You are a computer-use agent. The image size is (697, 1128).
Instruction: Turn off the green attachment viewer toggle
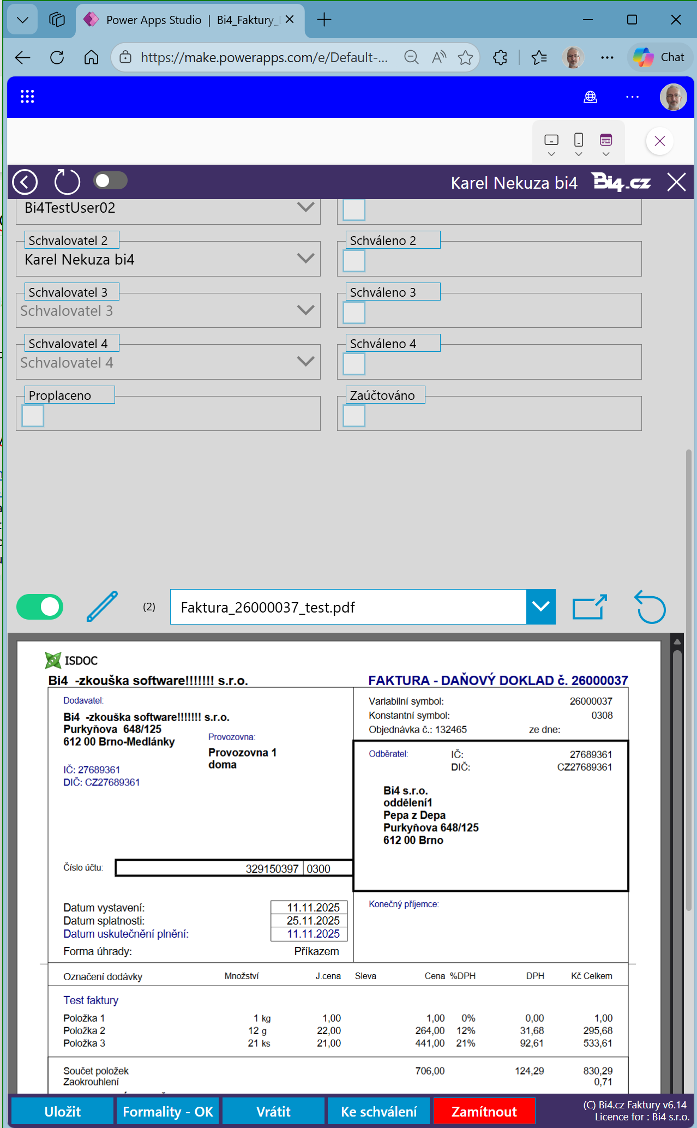[40, 607]
